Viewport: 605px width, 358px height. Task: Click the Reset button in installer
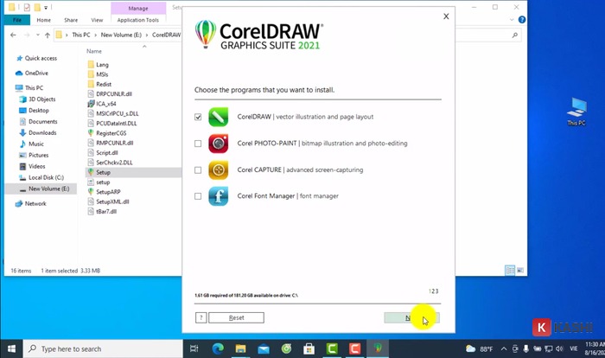pos(236,317)
